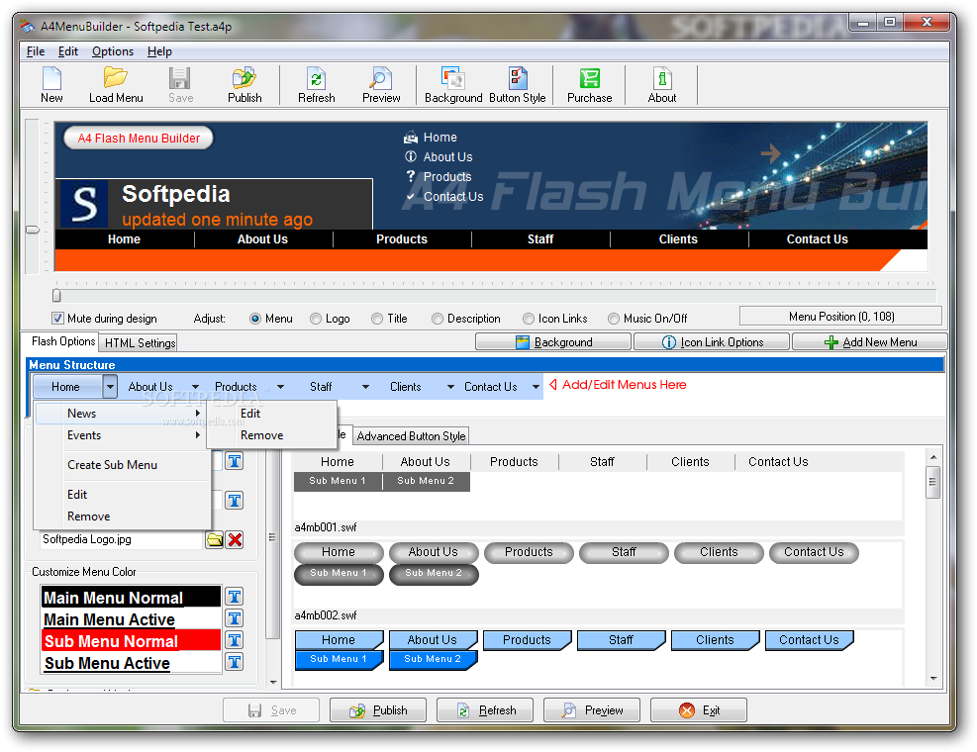The image size is (977, 752).
Task: Edit font for Sub Menu Active
Action: coord(235,662)
